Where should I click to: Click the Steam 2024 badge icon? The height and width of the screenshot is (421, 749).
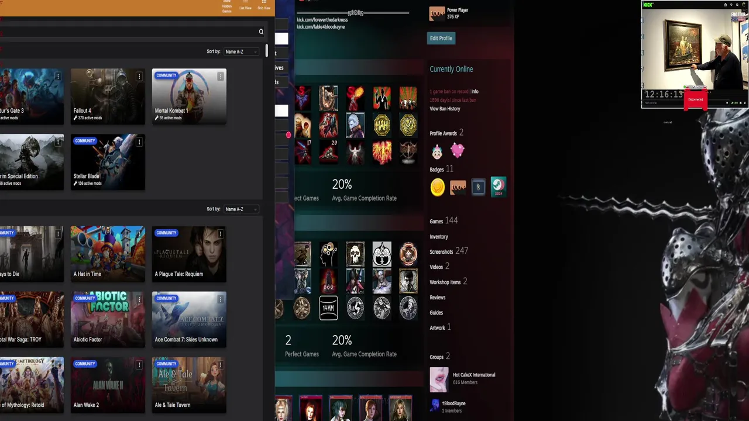point(498,187)
